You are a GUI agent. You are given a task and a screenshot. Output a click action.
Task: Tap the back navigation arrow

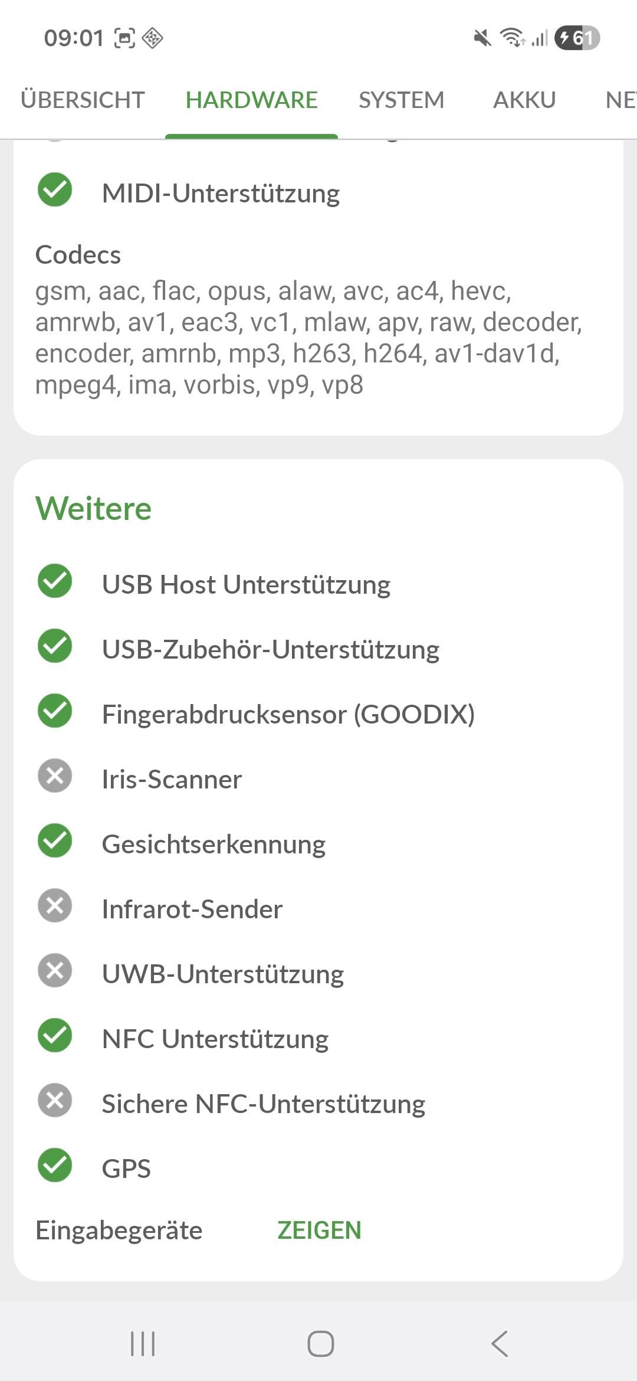tap(499, 1344)
